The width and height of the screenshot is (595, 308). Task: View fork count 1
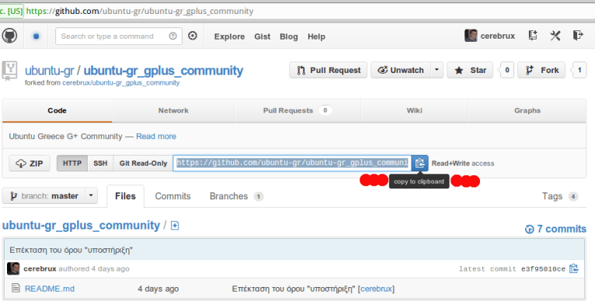point(579,70)
